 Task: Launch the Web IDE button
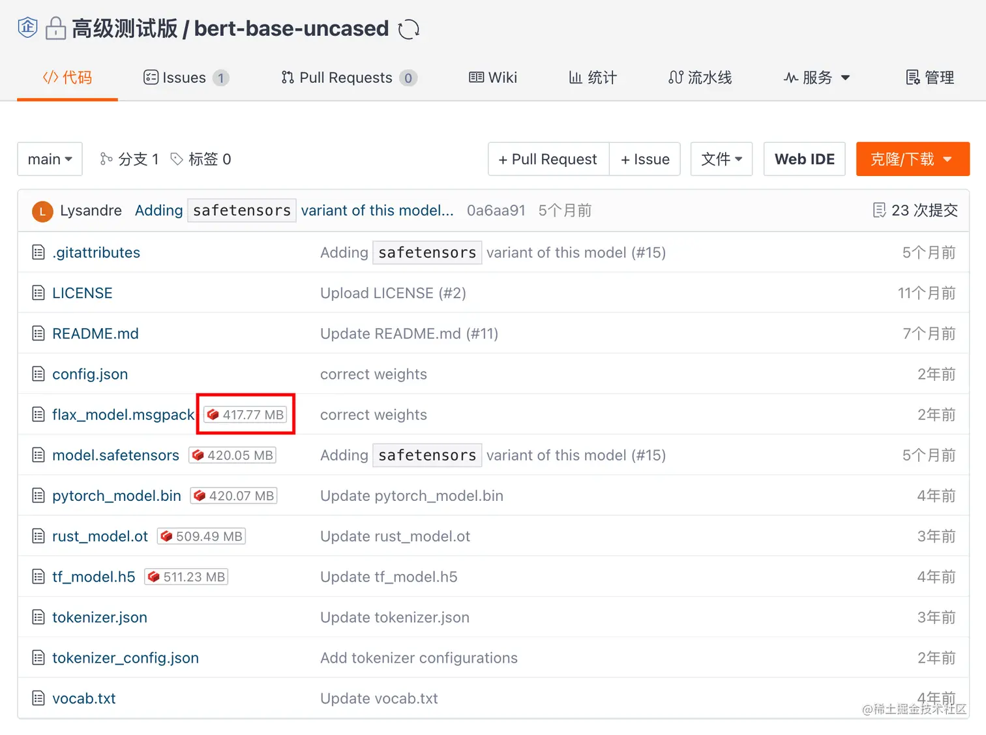pyautogui.click(x=805, y=159)
